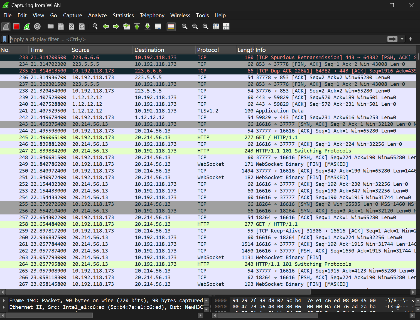The width and height of the screenshot is (420, 320).
Task: Sort packets by Protocol column header
Action: pos(215,50)
